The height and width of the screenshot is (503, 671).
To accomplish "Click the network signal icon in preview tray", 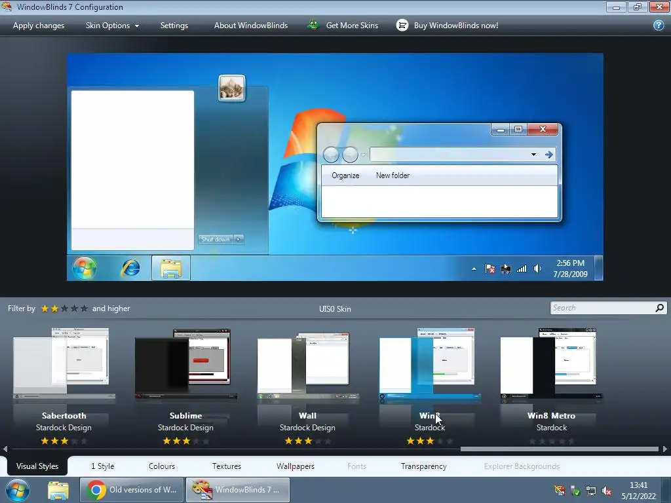I will point(522,269).
